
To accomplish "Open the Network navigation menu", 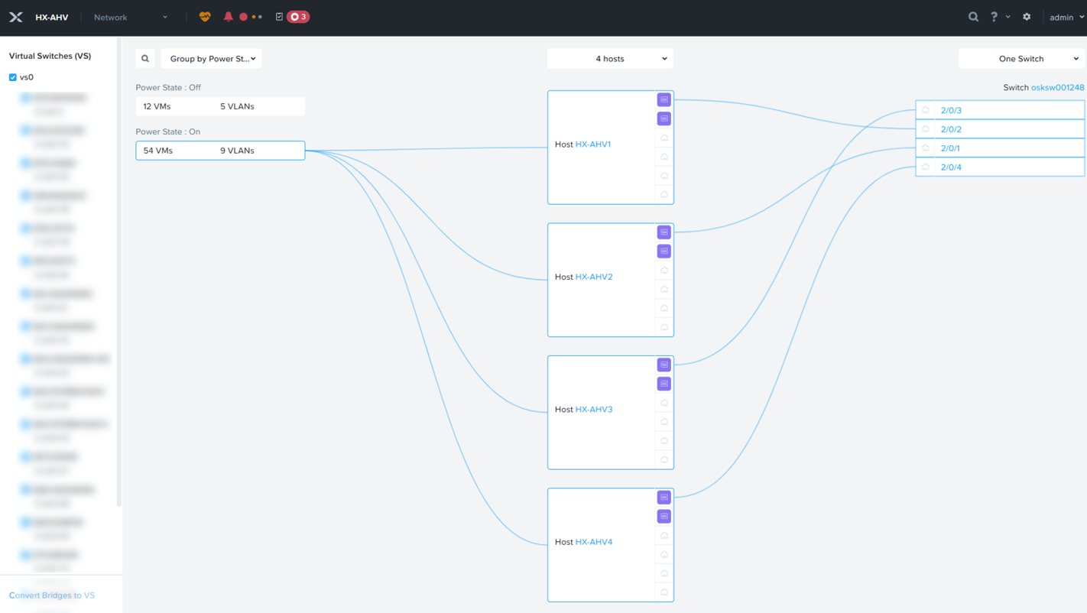I will [130, 17].
